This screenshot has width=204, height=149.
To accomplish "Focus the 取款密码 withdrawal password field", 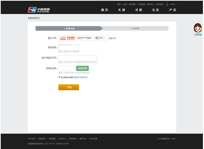I will point(69,47).
